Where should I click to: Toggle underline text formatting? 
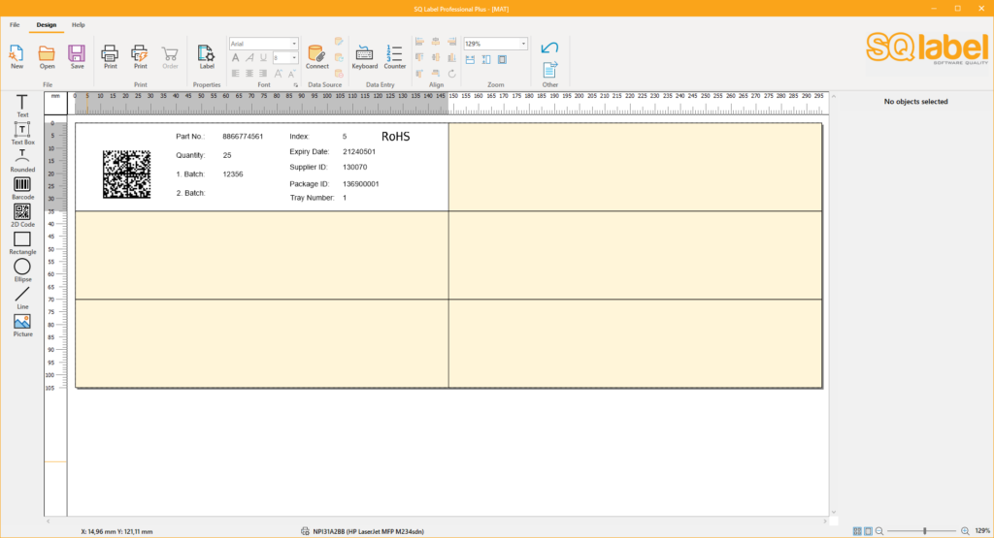click(x=264, y=58)
